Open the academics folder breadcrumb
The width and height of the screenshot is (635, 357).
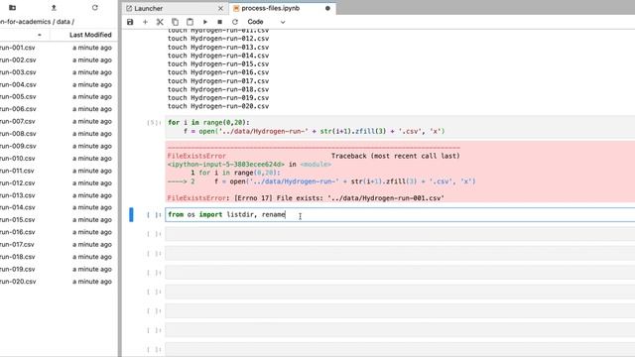[x=25, y=22]
